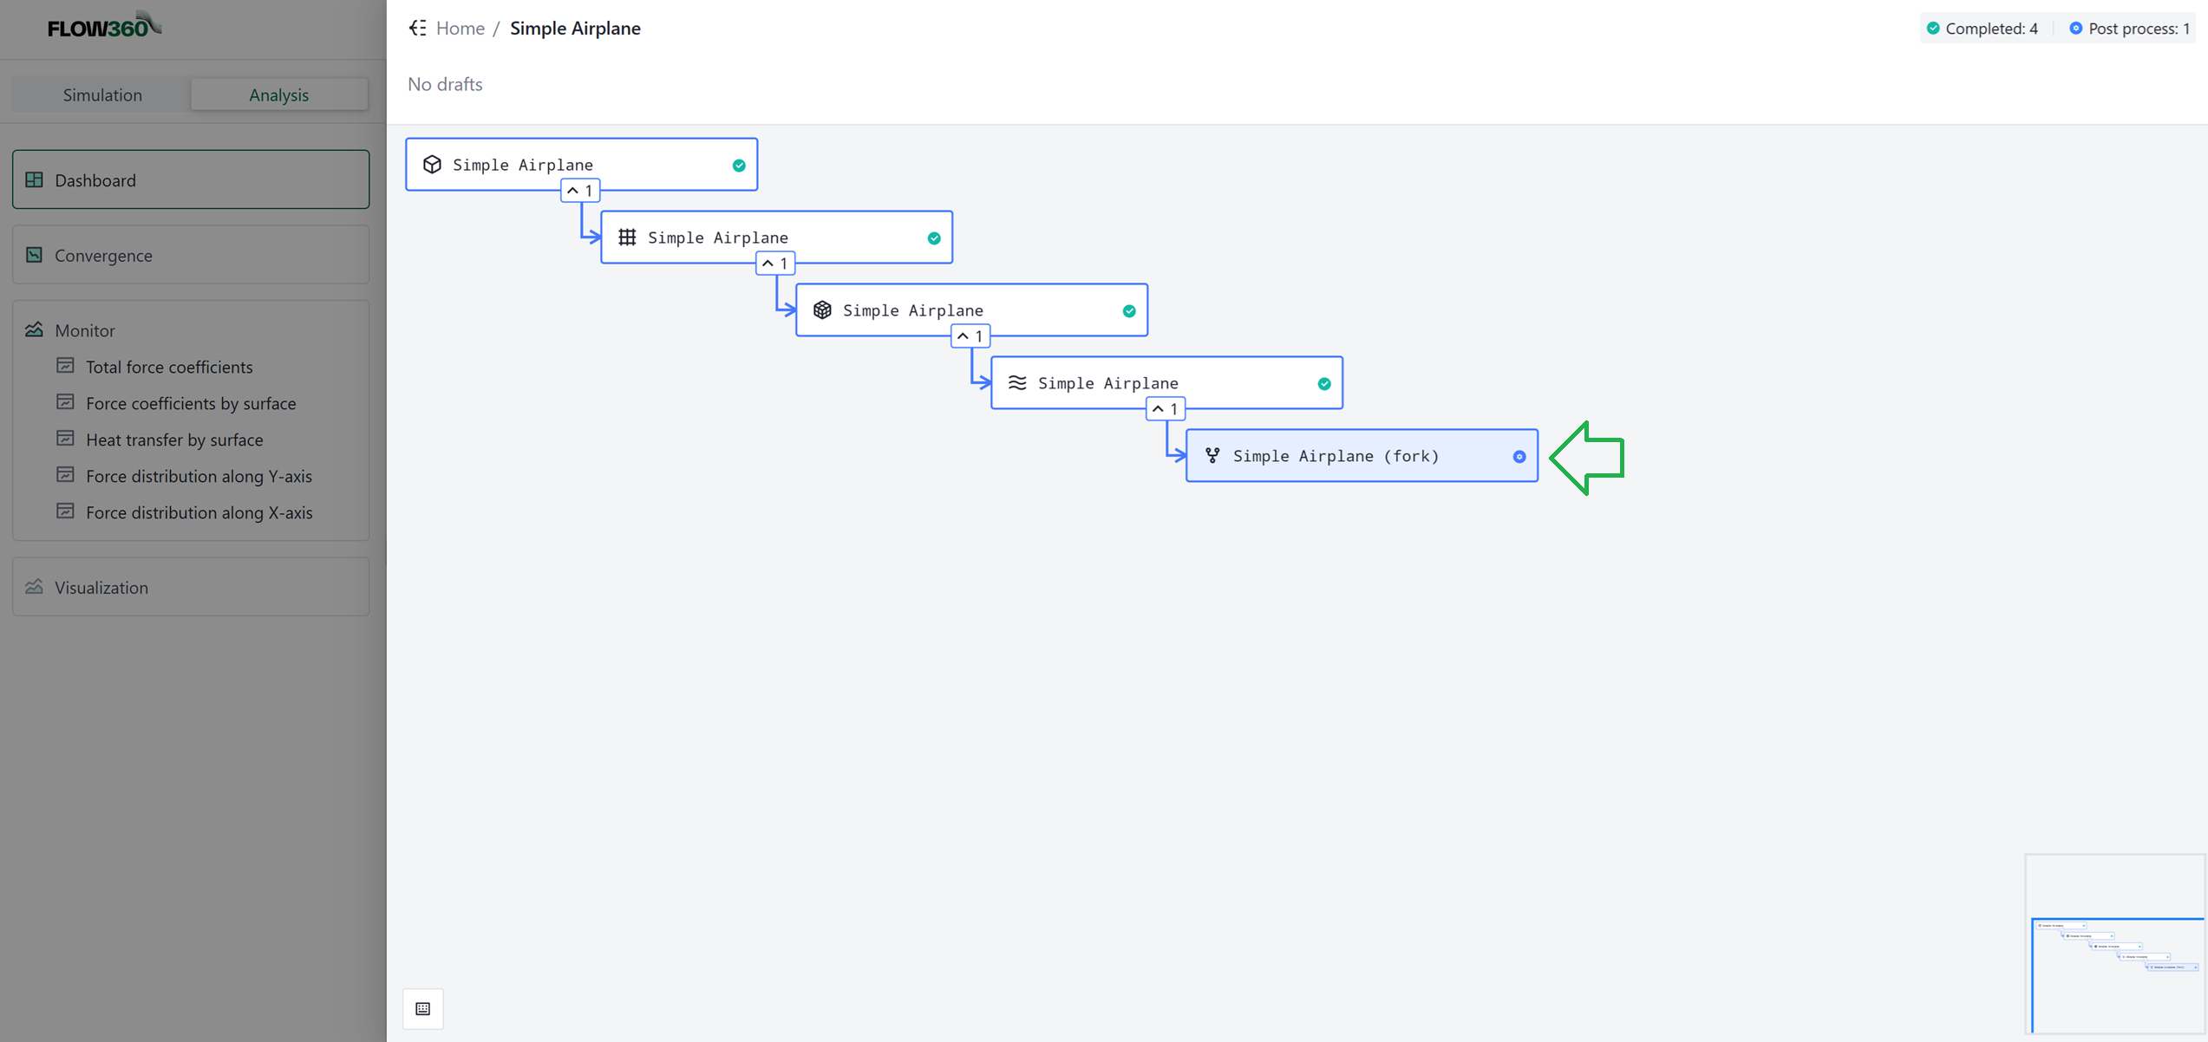The height and width of the screenshot is (1042, 2208).
Task: Select the Simple Airplane (fork) node
Action: pos(1362,455)
